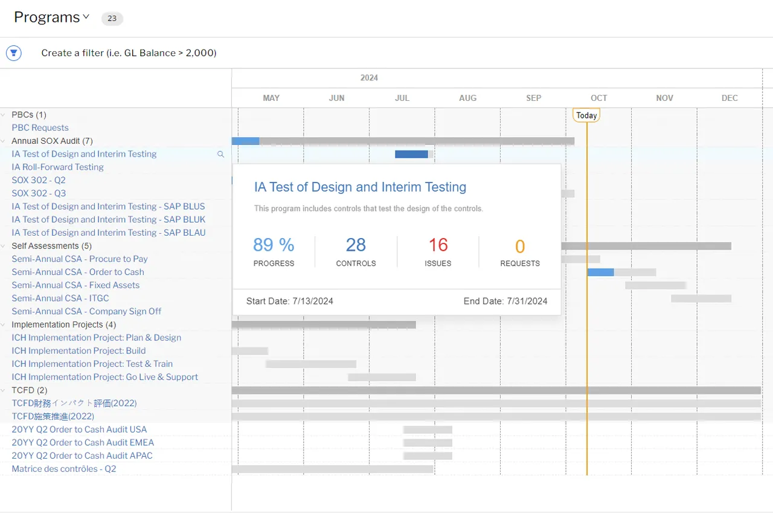Click the OCT month header
The width and height of the screenshot is (773, 513).
click(x=598, y=98)
